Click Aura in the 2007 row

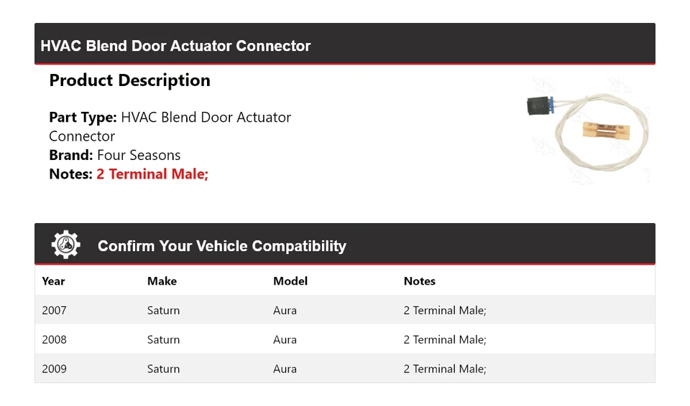(285, 311)
